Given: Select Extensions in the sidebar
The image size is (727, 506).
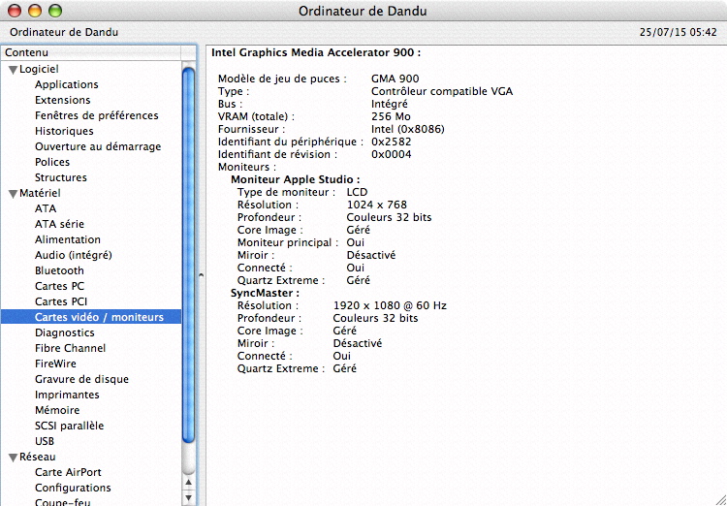Looking at the screenshot, I should point(63,100).
